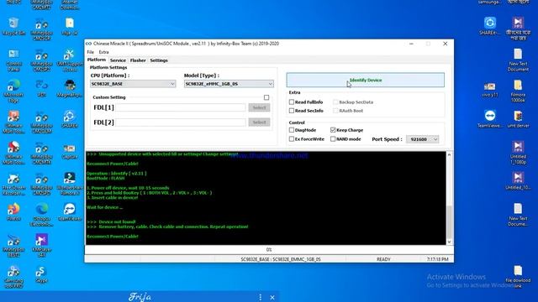Open TeamViewer icon beside the Octoplus shortcut
This screenshot has width=538, height=302.
[69, 211]
